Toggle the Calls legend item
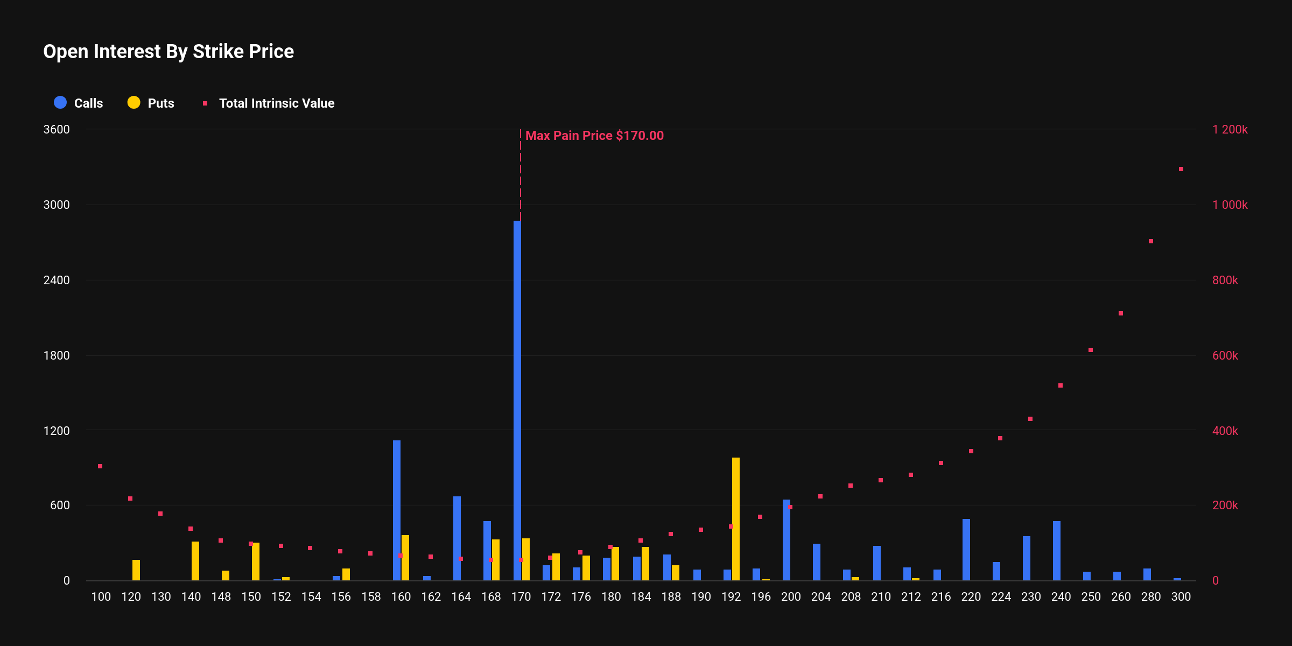 point(88,103)
